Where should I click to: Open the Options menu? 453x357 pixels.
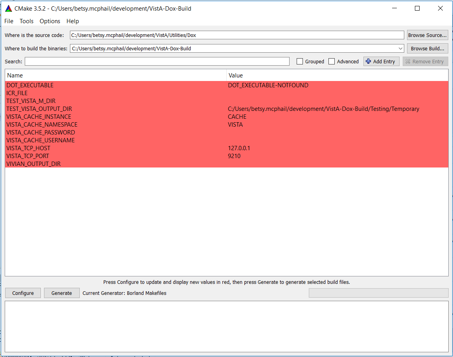pyautogui.click(x=50, y=21)
